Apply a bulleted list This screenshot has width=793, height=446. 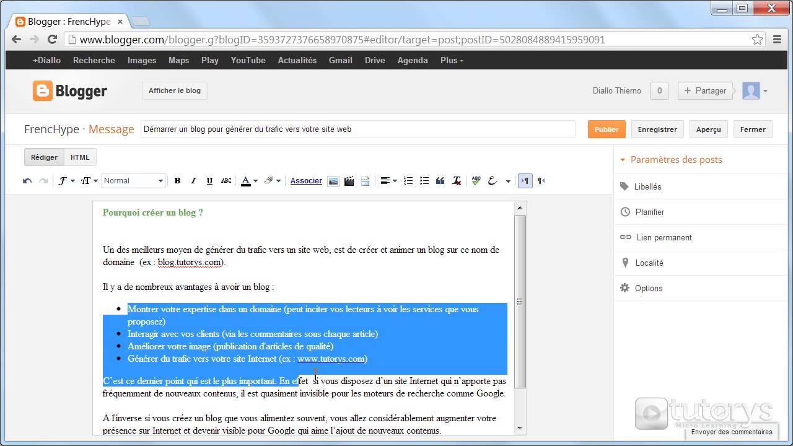tap(424, 181)
